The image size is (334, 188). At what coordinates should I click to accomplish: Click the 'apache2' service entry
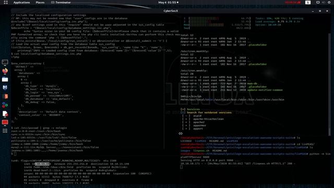(199, 122)
